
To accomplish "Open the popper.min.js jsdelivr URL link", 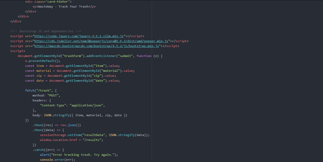I will [101, 41].
